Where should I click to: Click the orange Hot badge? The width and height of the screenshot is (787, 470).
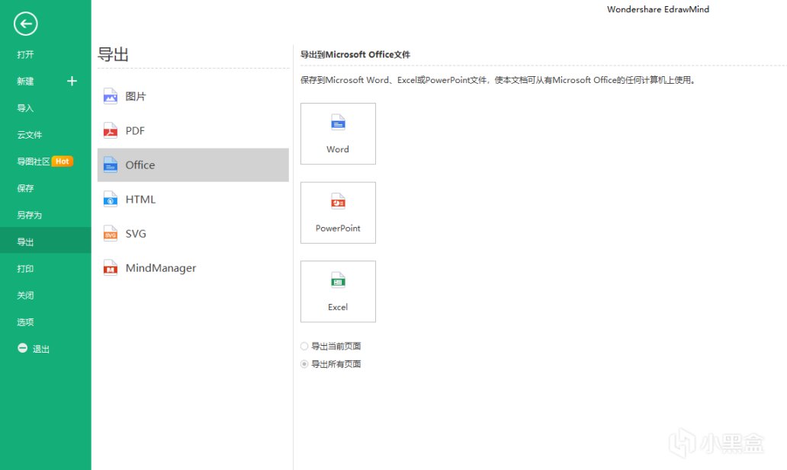click(x=63, y=161)
